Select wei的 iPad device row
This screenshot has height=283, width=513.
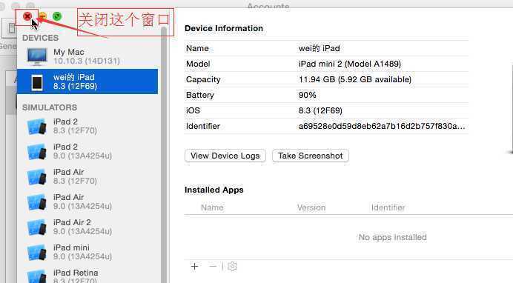click(87, 81)
